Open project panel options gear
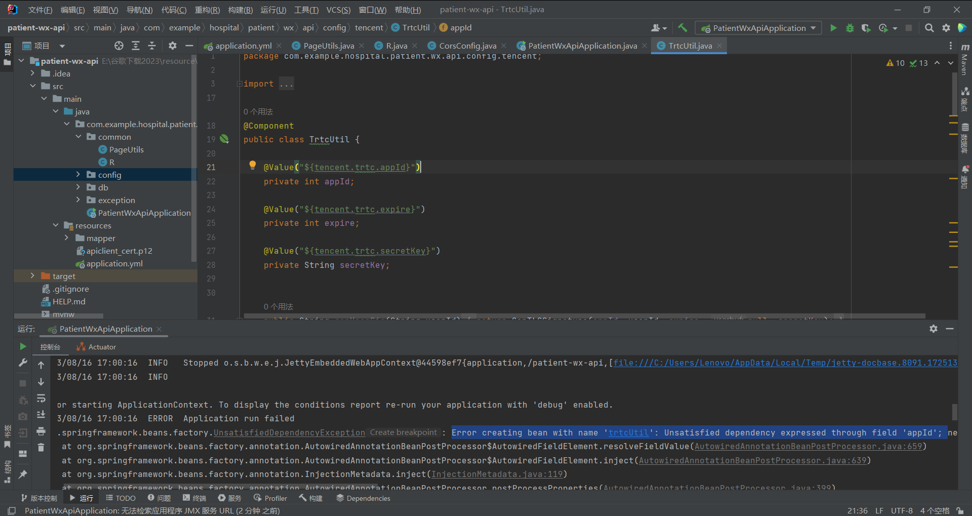 pos(173,46)
